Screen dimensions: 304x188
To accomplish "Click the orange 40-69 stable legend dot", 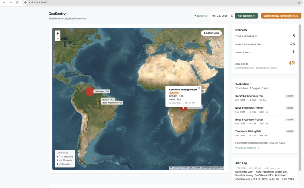I will tap(57, 160).
